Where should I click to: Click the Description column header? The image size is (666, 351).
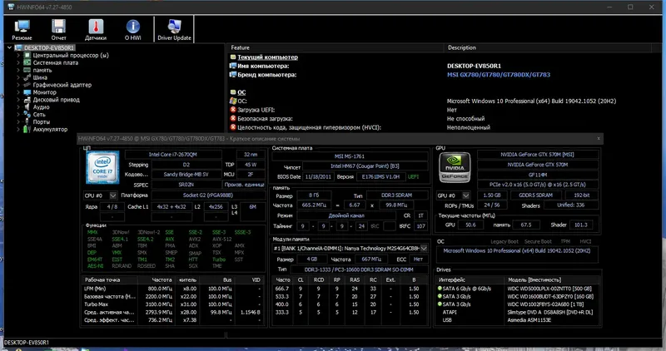[548, 47]
